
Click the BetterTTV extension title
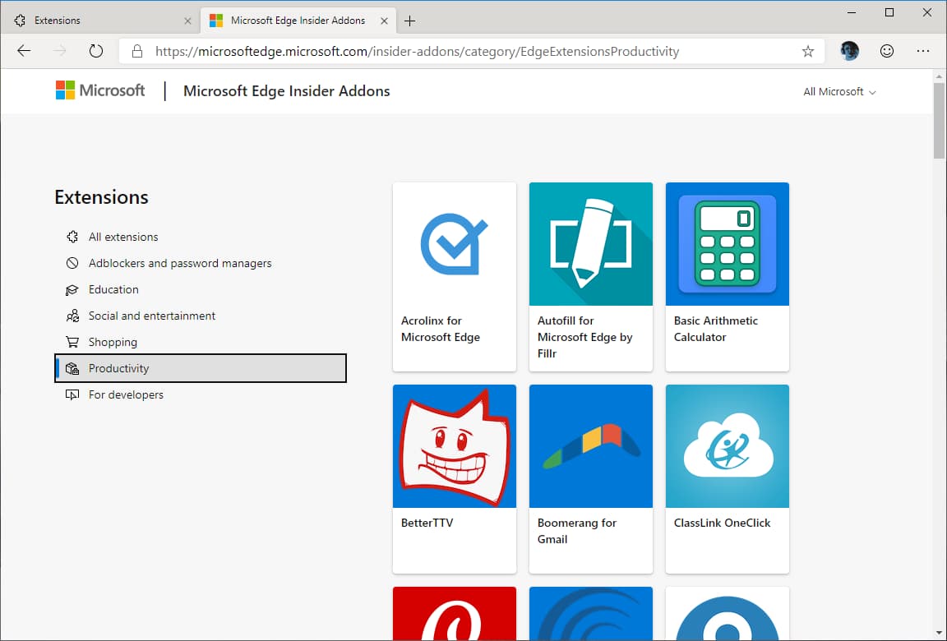[427, 523]
